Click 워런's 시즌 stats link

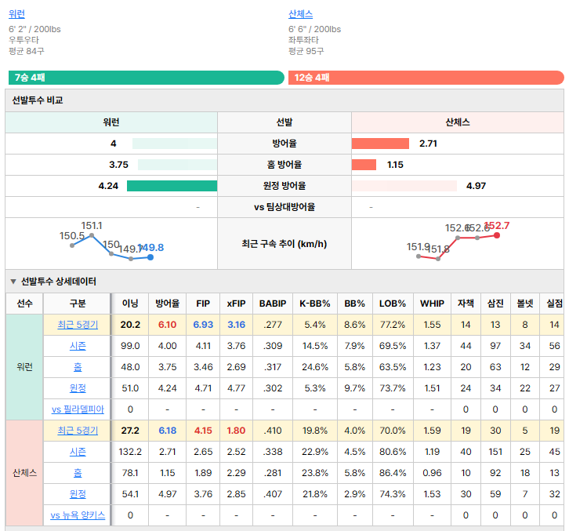pyautogui.click(x=78, y=346)
